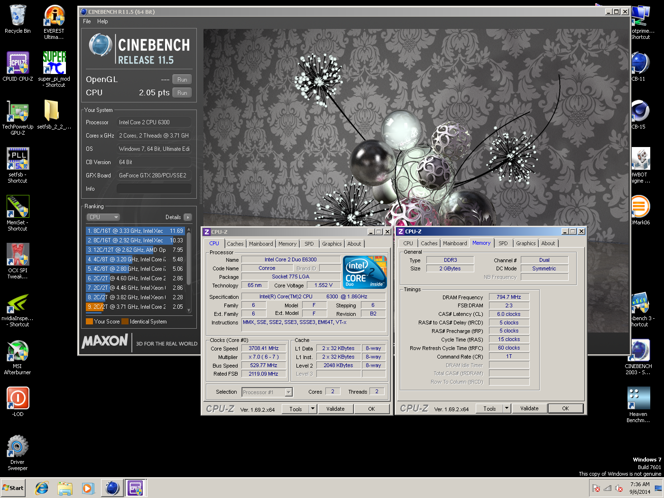Open Windows Media Player taskbar icon

(x=88, y=488)
